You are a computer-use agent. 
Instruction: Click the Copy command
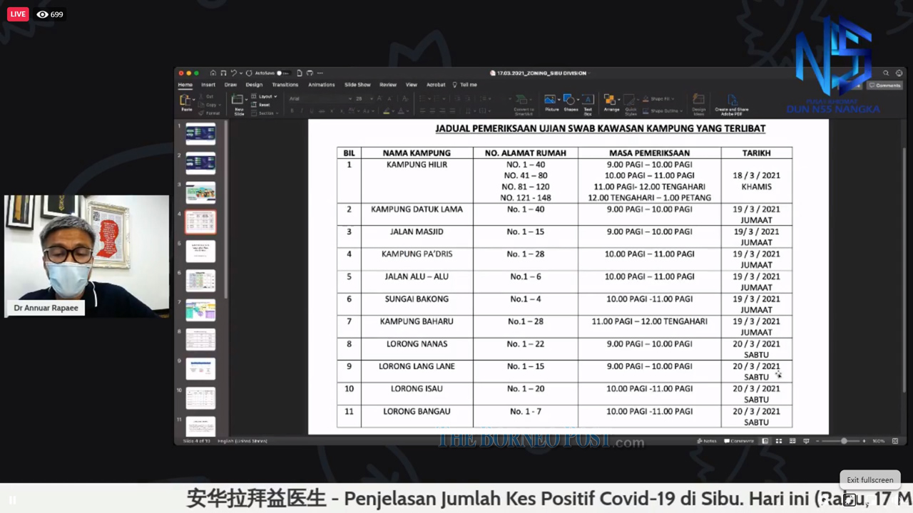point(209,105)
